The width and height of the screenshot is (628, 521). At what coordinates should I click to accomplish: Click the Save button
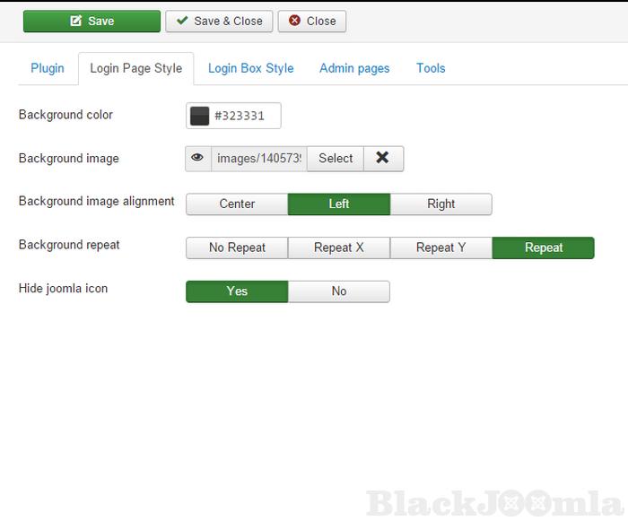point(92,22)
